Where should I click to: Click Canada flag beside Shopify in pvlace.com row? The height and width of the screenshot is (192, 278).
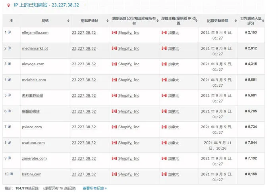[114, 127]
